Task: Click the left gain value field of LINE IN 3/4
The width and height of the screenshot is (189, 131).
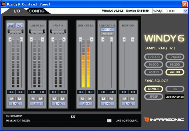Action: click(33, 92)
